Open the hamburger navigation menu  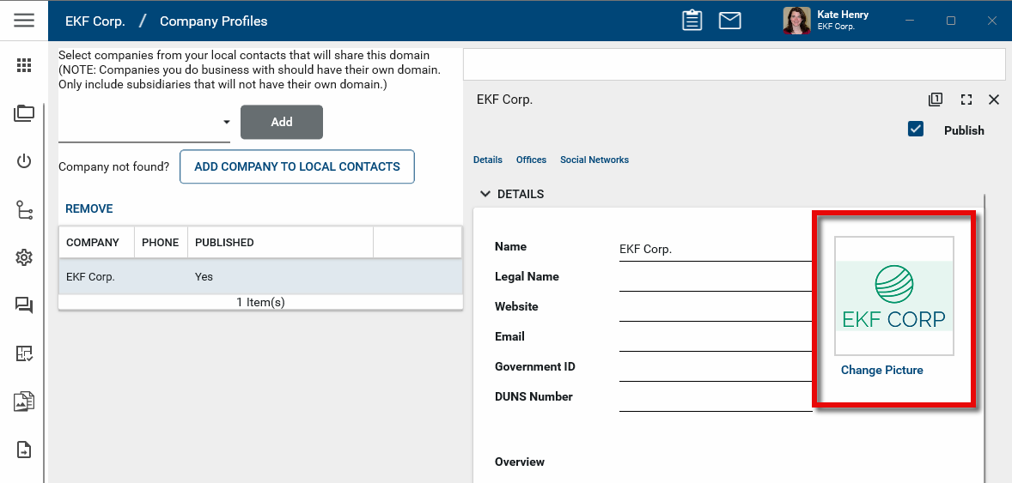click(24, 21)
